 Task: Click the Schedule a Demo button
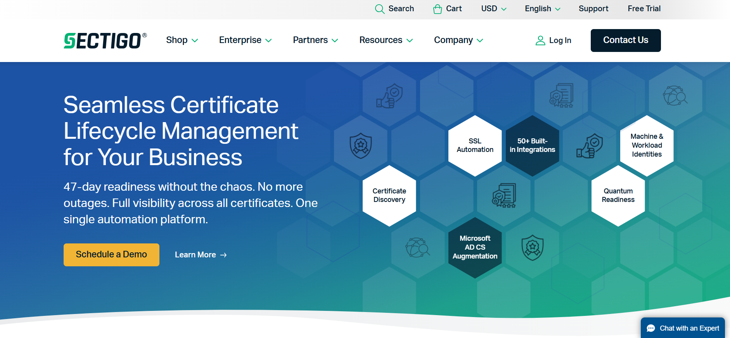[x=111, y=255]
